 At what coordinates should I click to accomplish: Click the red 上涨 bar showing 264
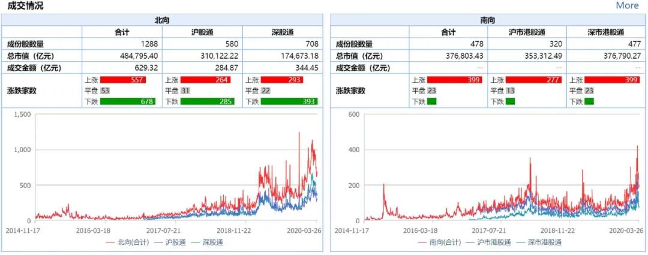click(x=205, y=80)
